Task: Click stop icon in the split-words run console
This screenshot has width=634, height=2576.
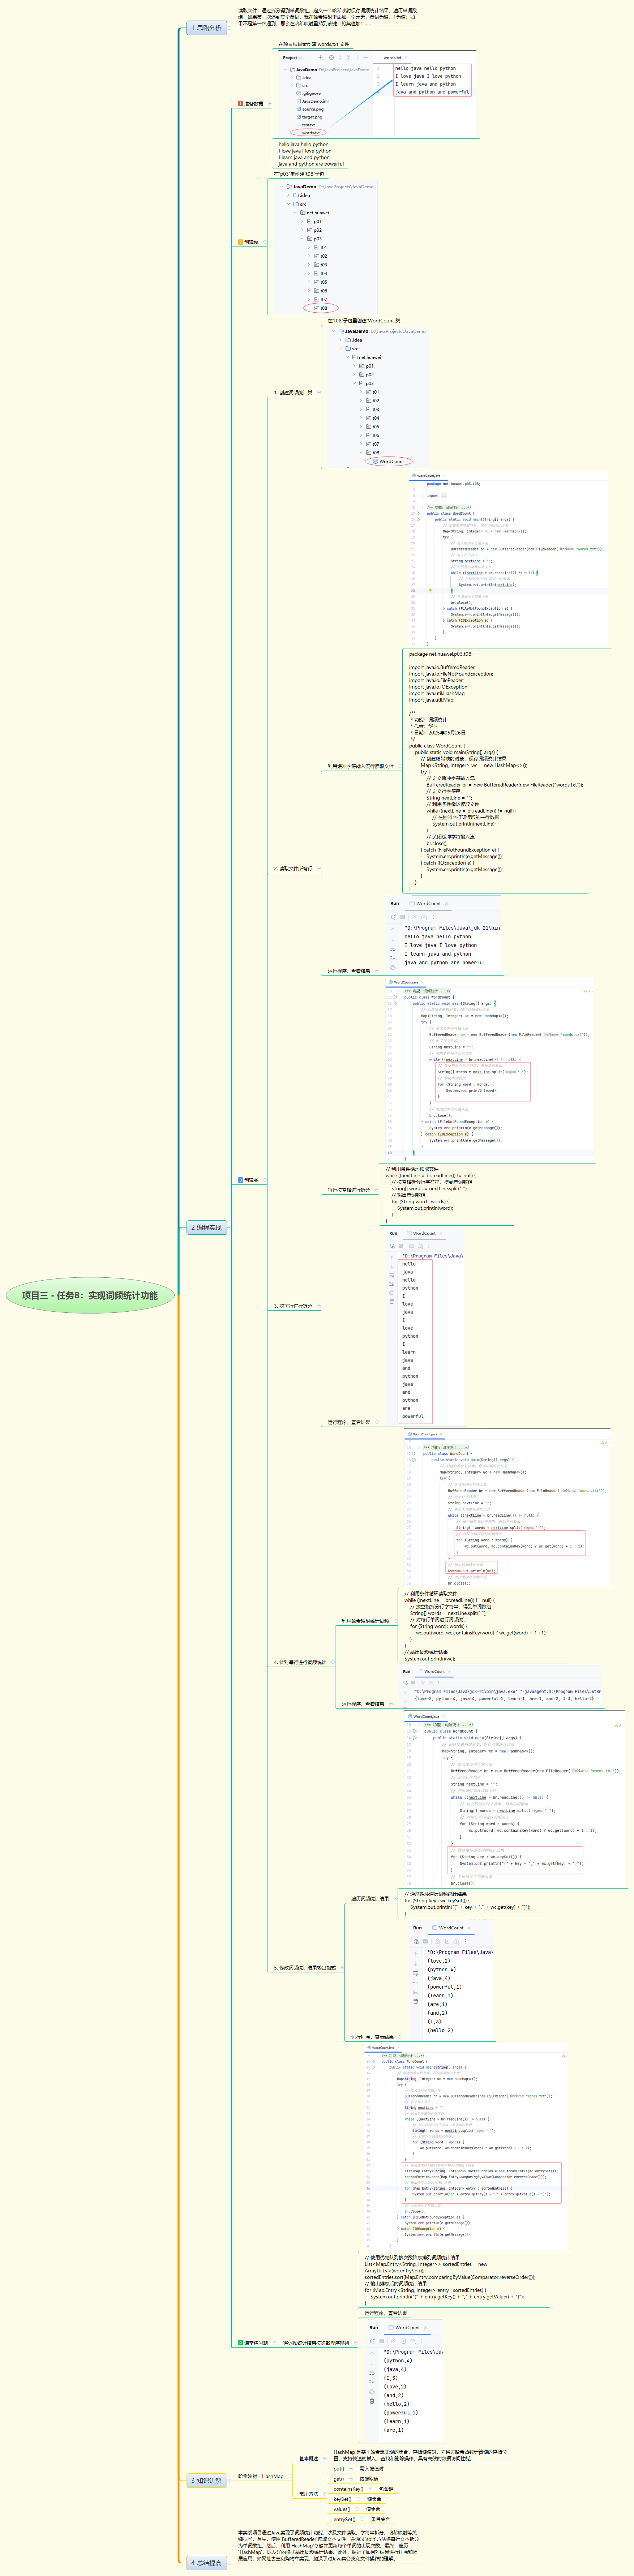Action: coord(400,1246)
